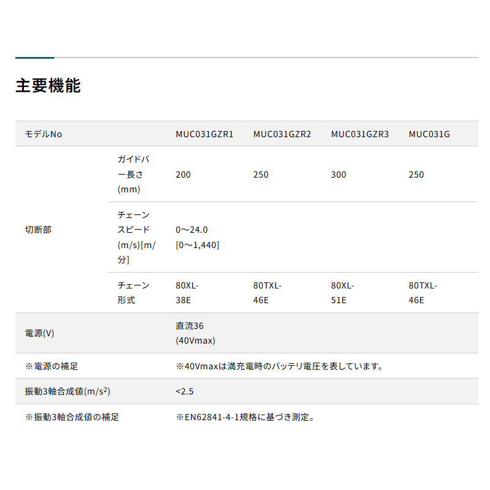Click the 80XL-38E chain type value
This screenshot has width=490, height=490.
[x=187, y=293]
